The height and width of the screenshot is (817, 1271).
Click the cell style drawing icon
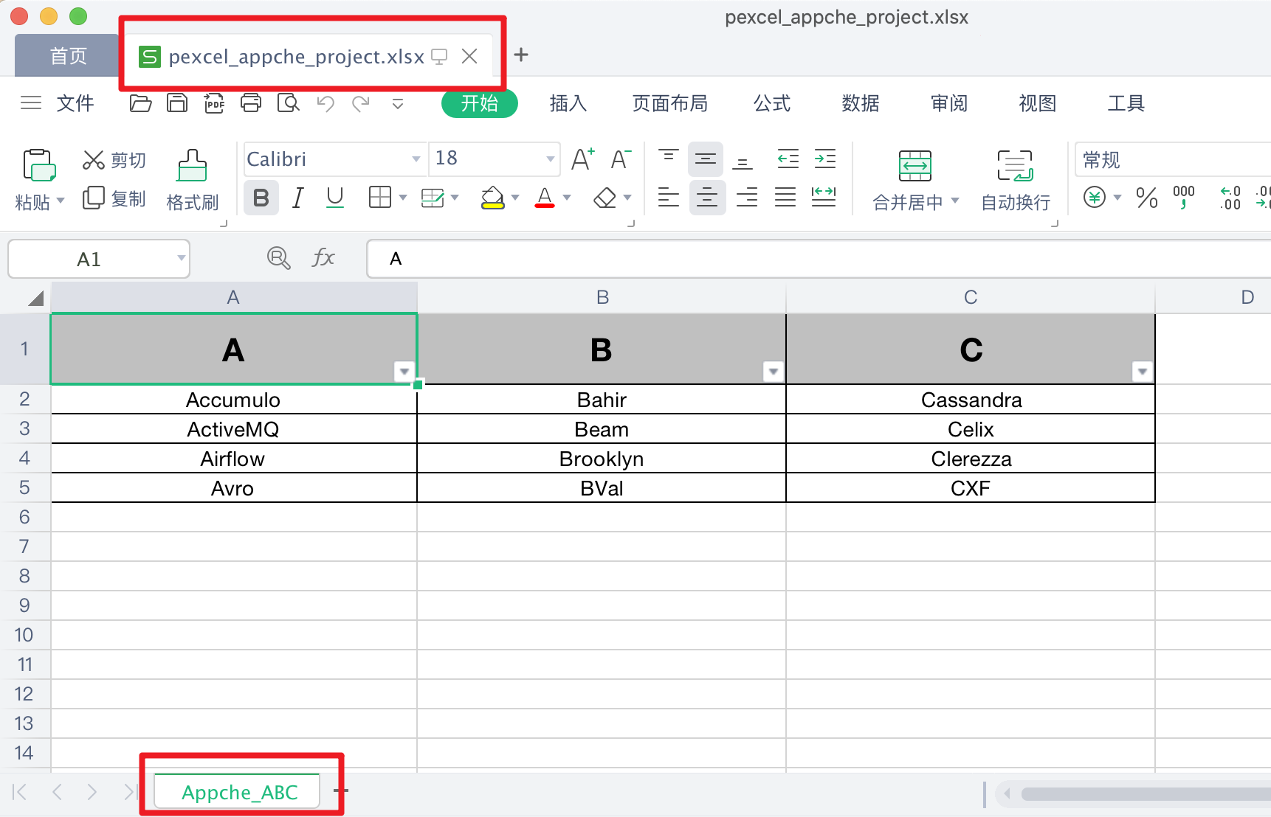[433, 198]
